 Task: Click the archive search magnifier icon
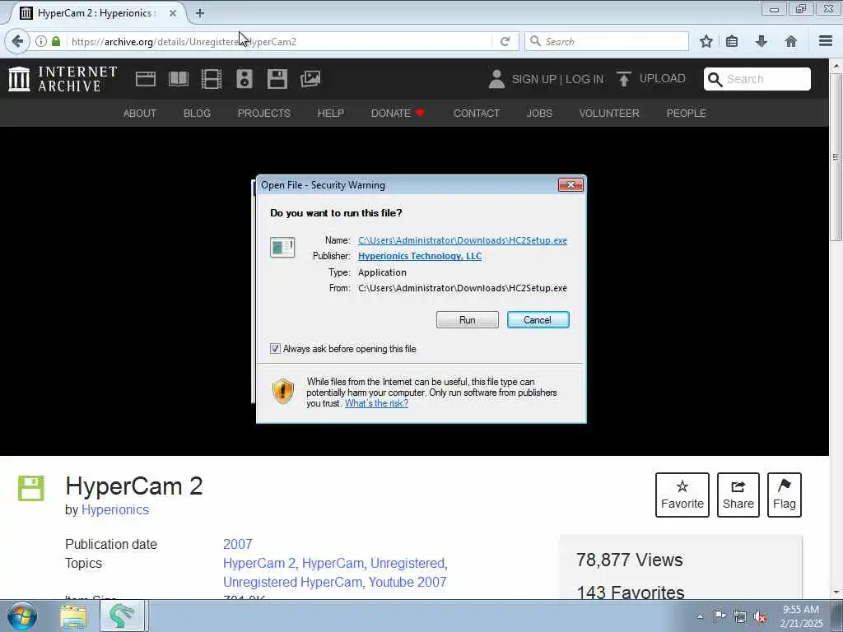click(x=715, y=80)
